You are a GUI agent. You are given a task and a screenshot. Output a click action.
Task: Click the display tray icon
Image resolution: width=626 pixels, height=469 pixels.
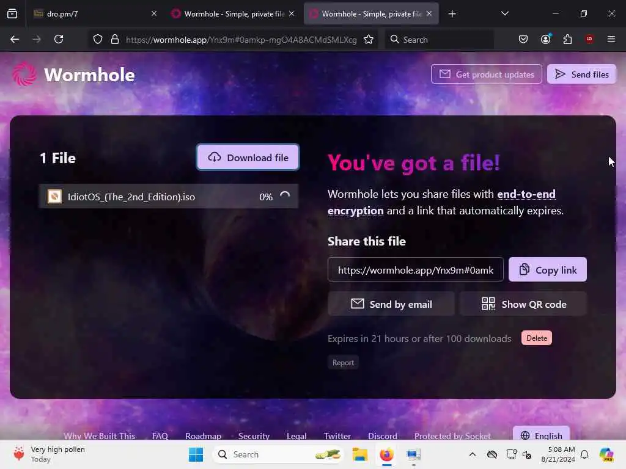[510, 454]
